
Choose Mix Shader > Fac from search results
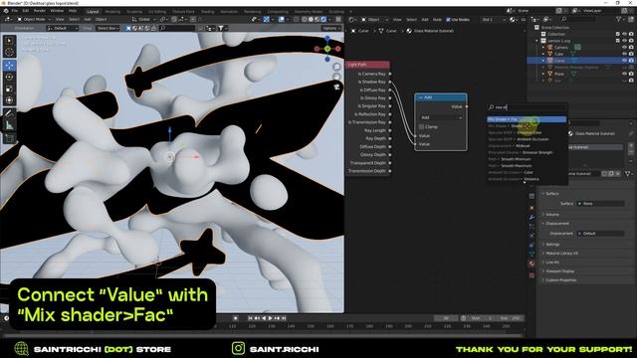(x=527, y=119)
